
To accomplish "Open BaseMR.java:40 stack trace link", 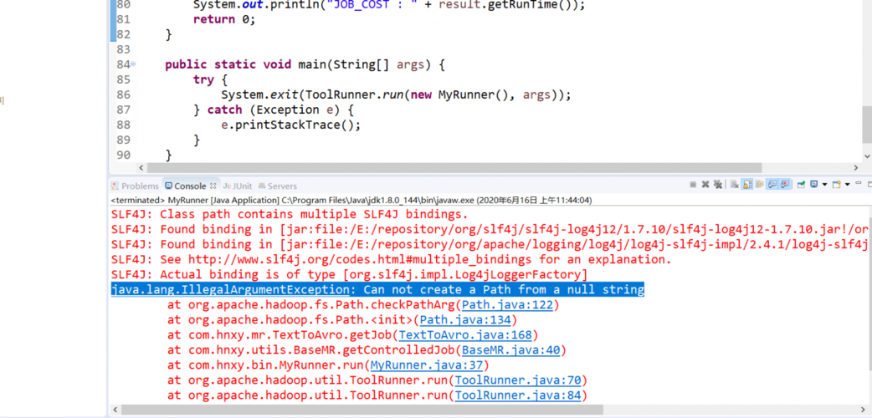I will [511, 350].
